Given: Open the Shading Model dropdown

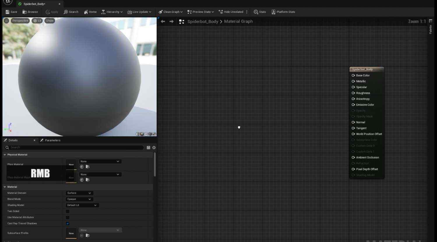Looking at the screenshot, I should click(x=82, y=205).
